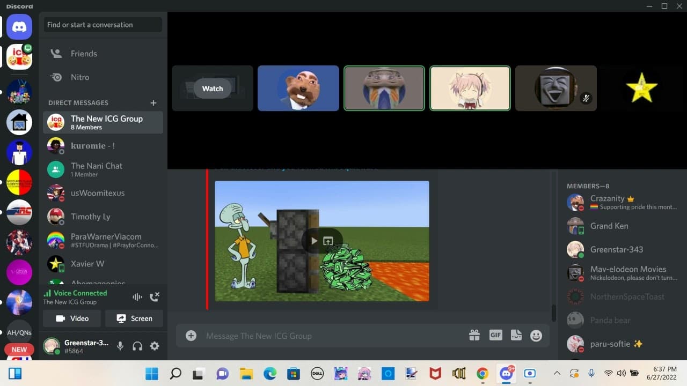
Task: Open McAfee from the taskbar
Action: (x=435, y=374)
